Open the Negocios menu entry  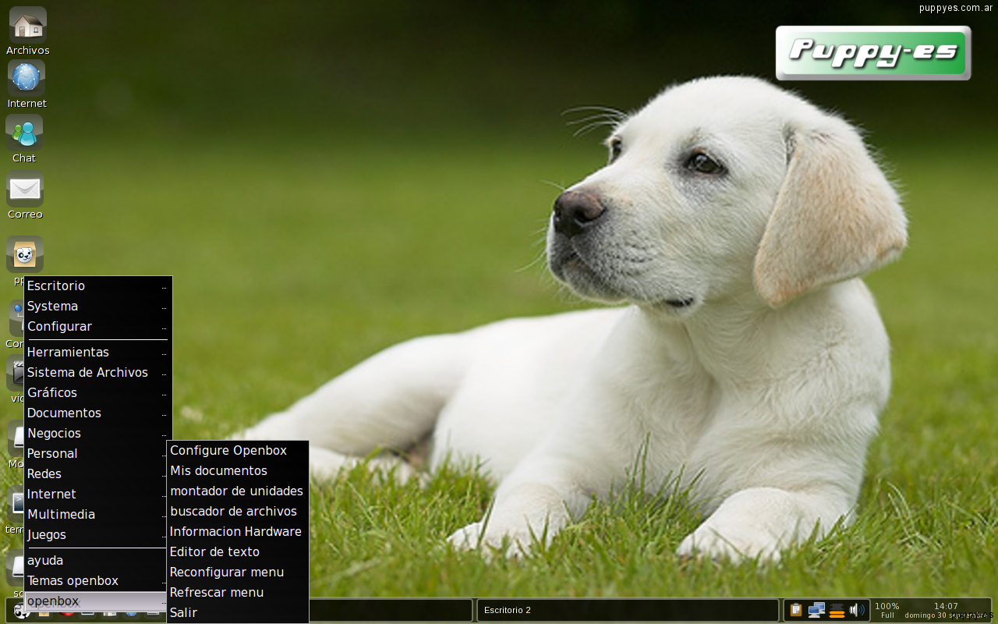(97, 434)
